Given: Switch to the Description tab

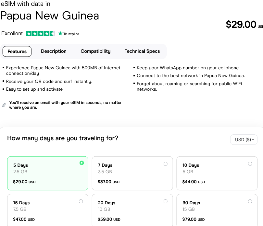Looking at the screenshot, I should [54, 51].
